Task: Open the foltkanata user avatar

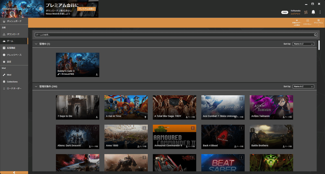Action: [306, 12]
